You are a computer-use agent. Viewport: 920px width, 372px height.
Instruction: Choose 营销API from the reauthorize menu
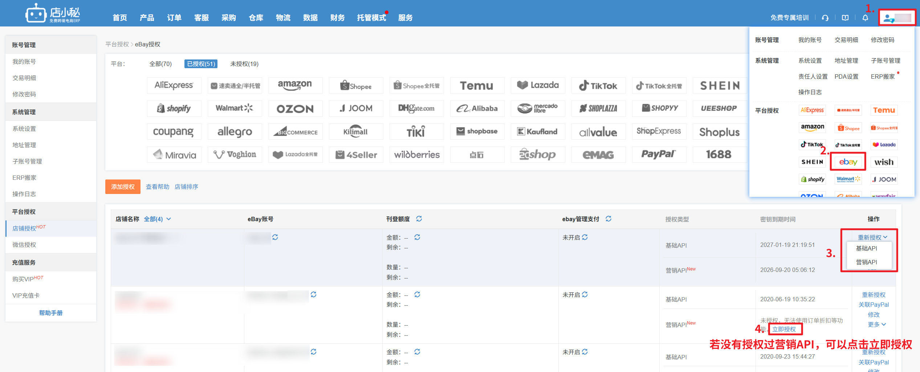coord(866,262)
